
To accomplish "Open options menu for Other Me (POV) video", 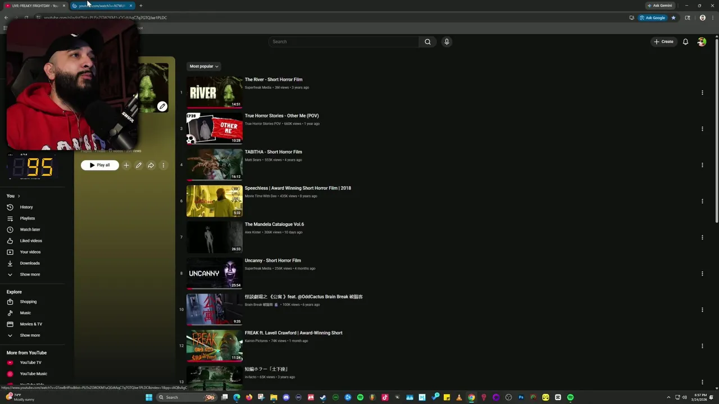I will pyautogui.click(x=702, y=128).
